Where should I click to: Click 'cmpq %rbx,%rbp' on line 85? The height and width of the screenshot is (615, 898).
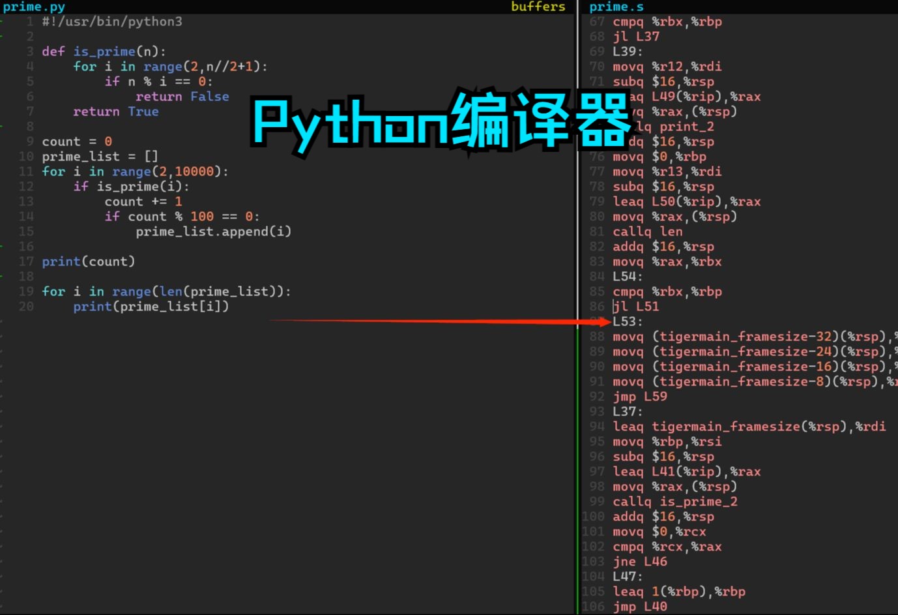coord(667,292)
